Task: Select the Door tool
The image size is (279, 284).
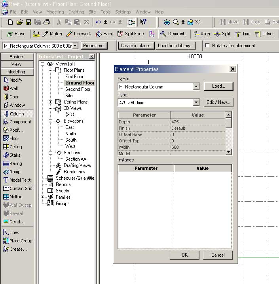Action: click(x=11, y=97)
